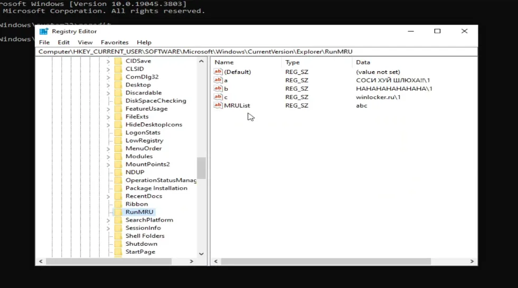Select the string icon of value a
This screenshot has width=518, height=288.
[218, 80]
